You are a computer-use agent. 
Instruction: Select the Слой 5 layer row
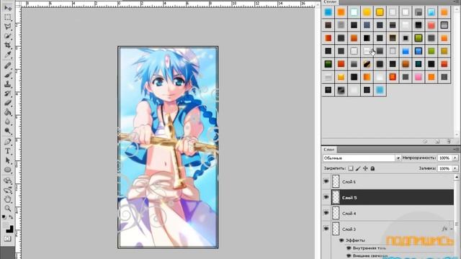393,197
